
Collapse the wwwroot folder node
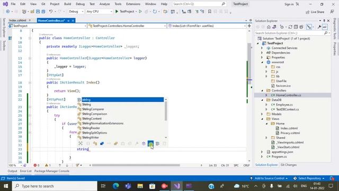pos(262,62)
